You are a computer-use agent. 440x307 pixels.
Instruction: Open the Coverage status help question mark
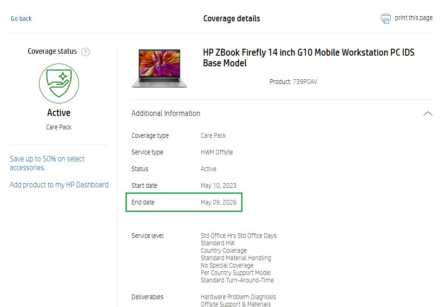[85, 52]
